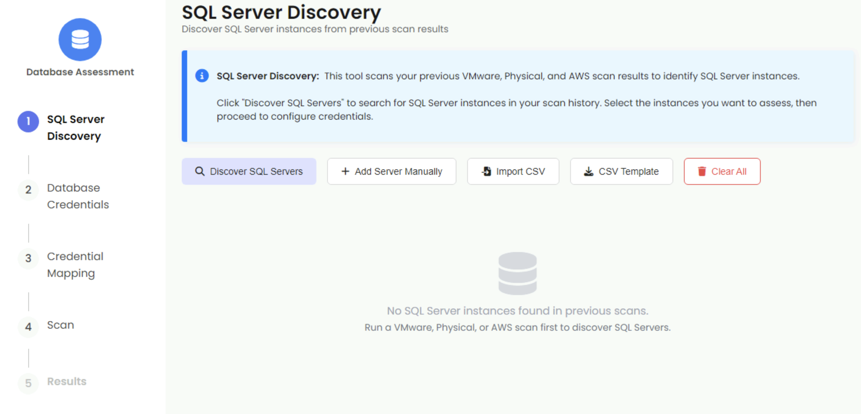861x414 pixels.
Task: Click the Add Server Manually button
Action: click(391, 171)
